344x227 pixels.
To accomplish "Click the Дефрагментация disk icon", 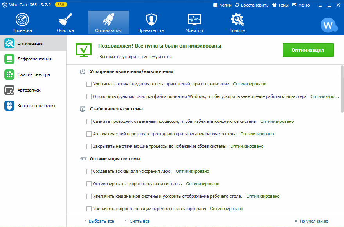I will click(x=9, y=59).
